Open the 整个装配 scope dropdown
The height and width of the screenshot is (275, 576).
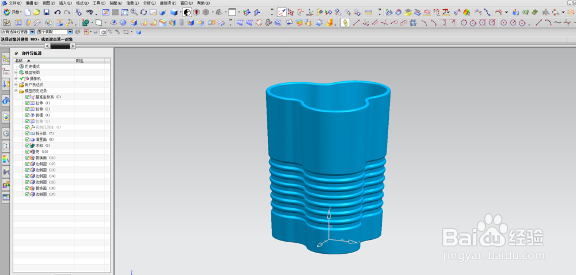click(70, 32)
